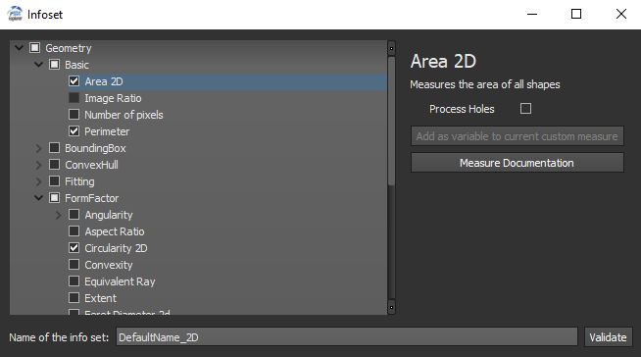Viewport: 641px width, 357px height.
Task: Select the Geometry root label
Action: (69, 48)
